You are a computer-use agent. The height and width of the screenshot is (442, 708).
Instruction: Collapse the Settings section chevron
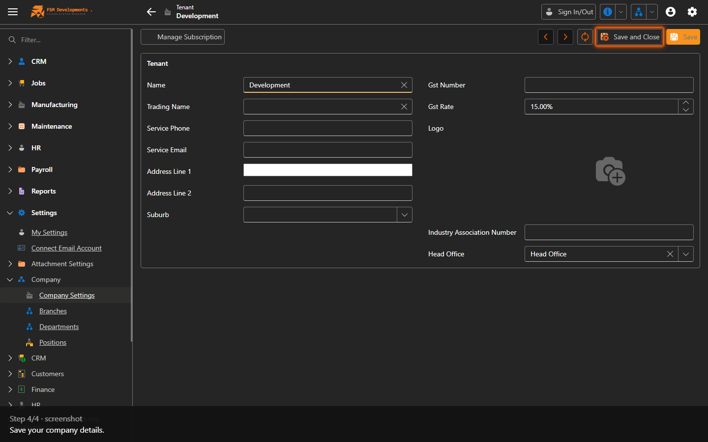(x=10, y=213)
